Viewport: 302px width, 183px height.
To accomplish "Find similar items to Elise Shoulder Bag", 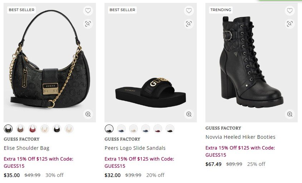I will pos(88,24).
